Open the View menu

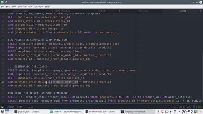(x=14, y=7)
